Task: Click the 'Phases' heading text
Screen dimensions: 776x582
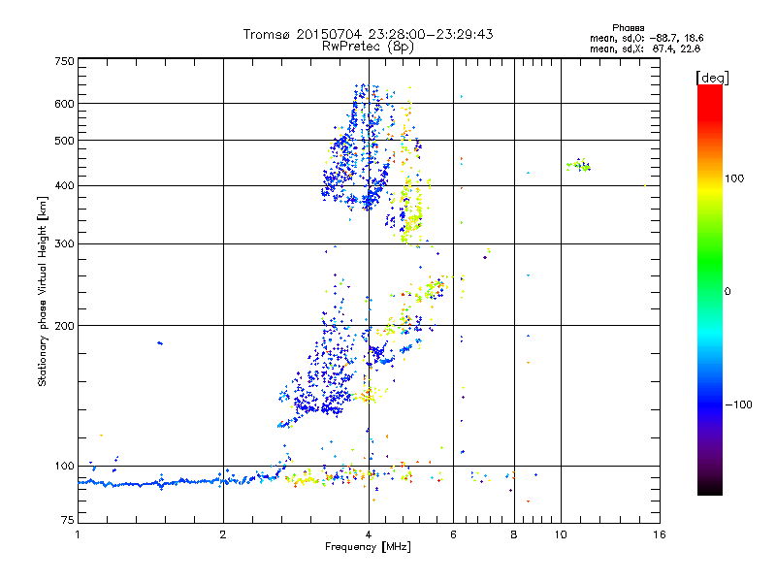Action: point(628,28)
